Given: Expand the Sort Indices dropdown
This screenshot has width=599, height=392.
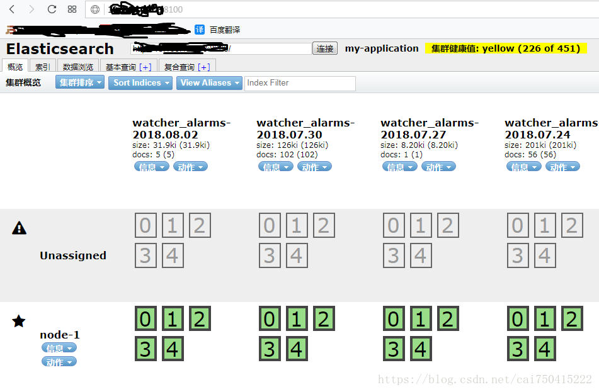Looking at the screenshot, I should click(x=140, y=83).
